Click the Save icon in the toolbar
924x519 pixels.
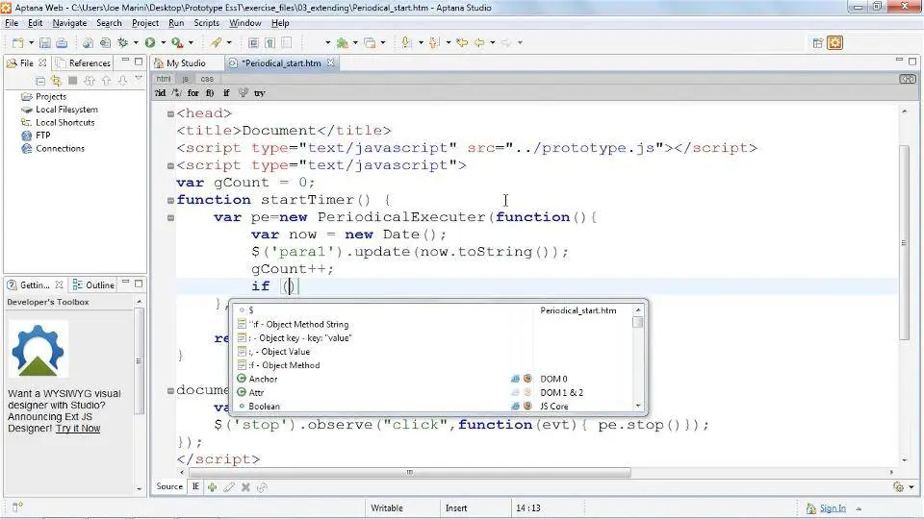(x=45, y=43)
